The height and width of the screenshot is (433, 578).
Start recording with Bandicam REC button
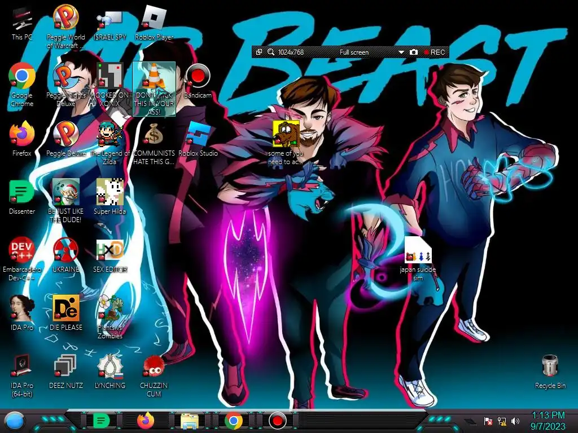tap(435, 52)
